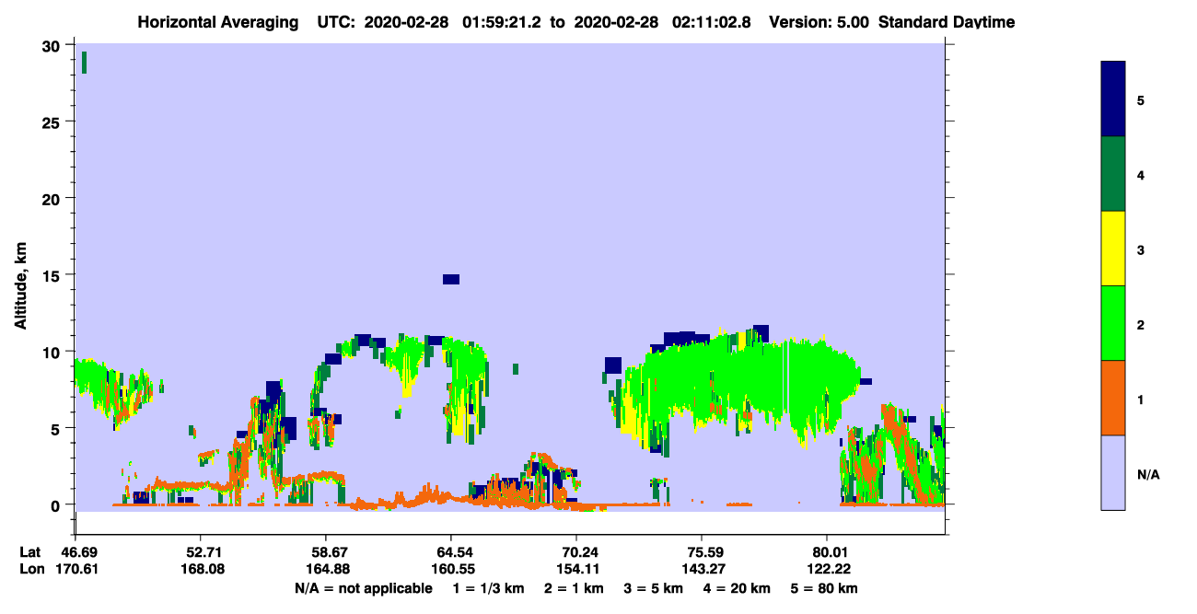1197x614 pixels.
Task: Click the longitude value 168.08
Action: [201, 569]
